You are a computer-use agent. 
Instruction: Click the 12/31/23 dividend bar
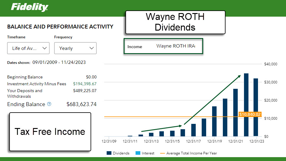tap(256, 107)
